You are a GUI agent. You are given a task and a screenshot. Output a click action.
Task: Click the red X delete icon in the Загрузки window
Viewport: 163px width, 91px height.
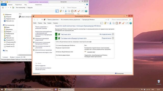[75, 11]
